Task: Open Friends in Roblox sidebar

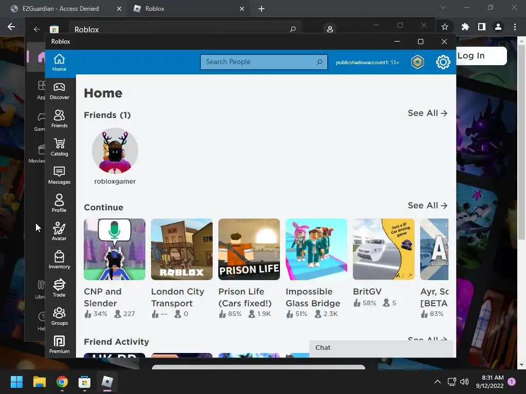Action: coord(60,119)
